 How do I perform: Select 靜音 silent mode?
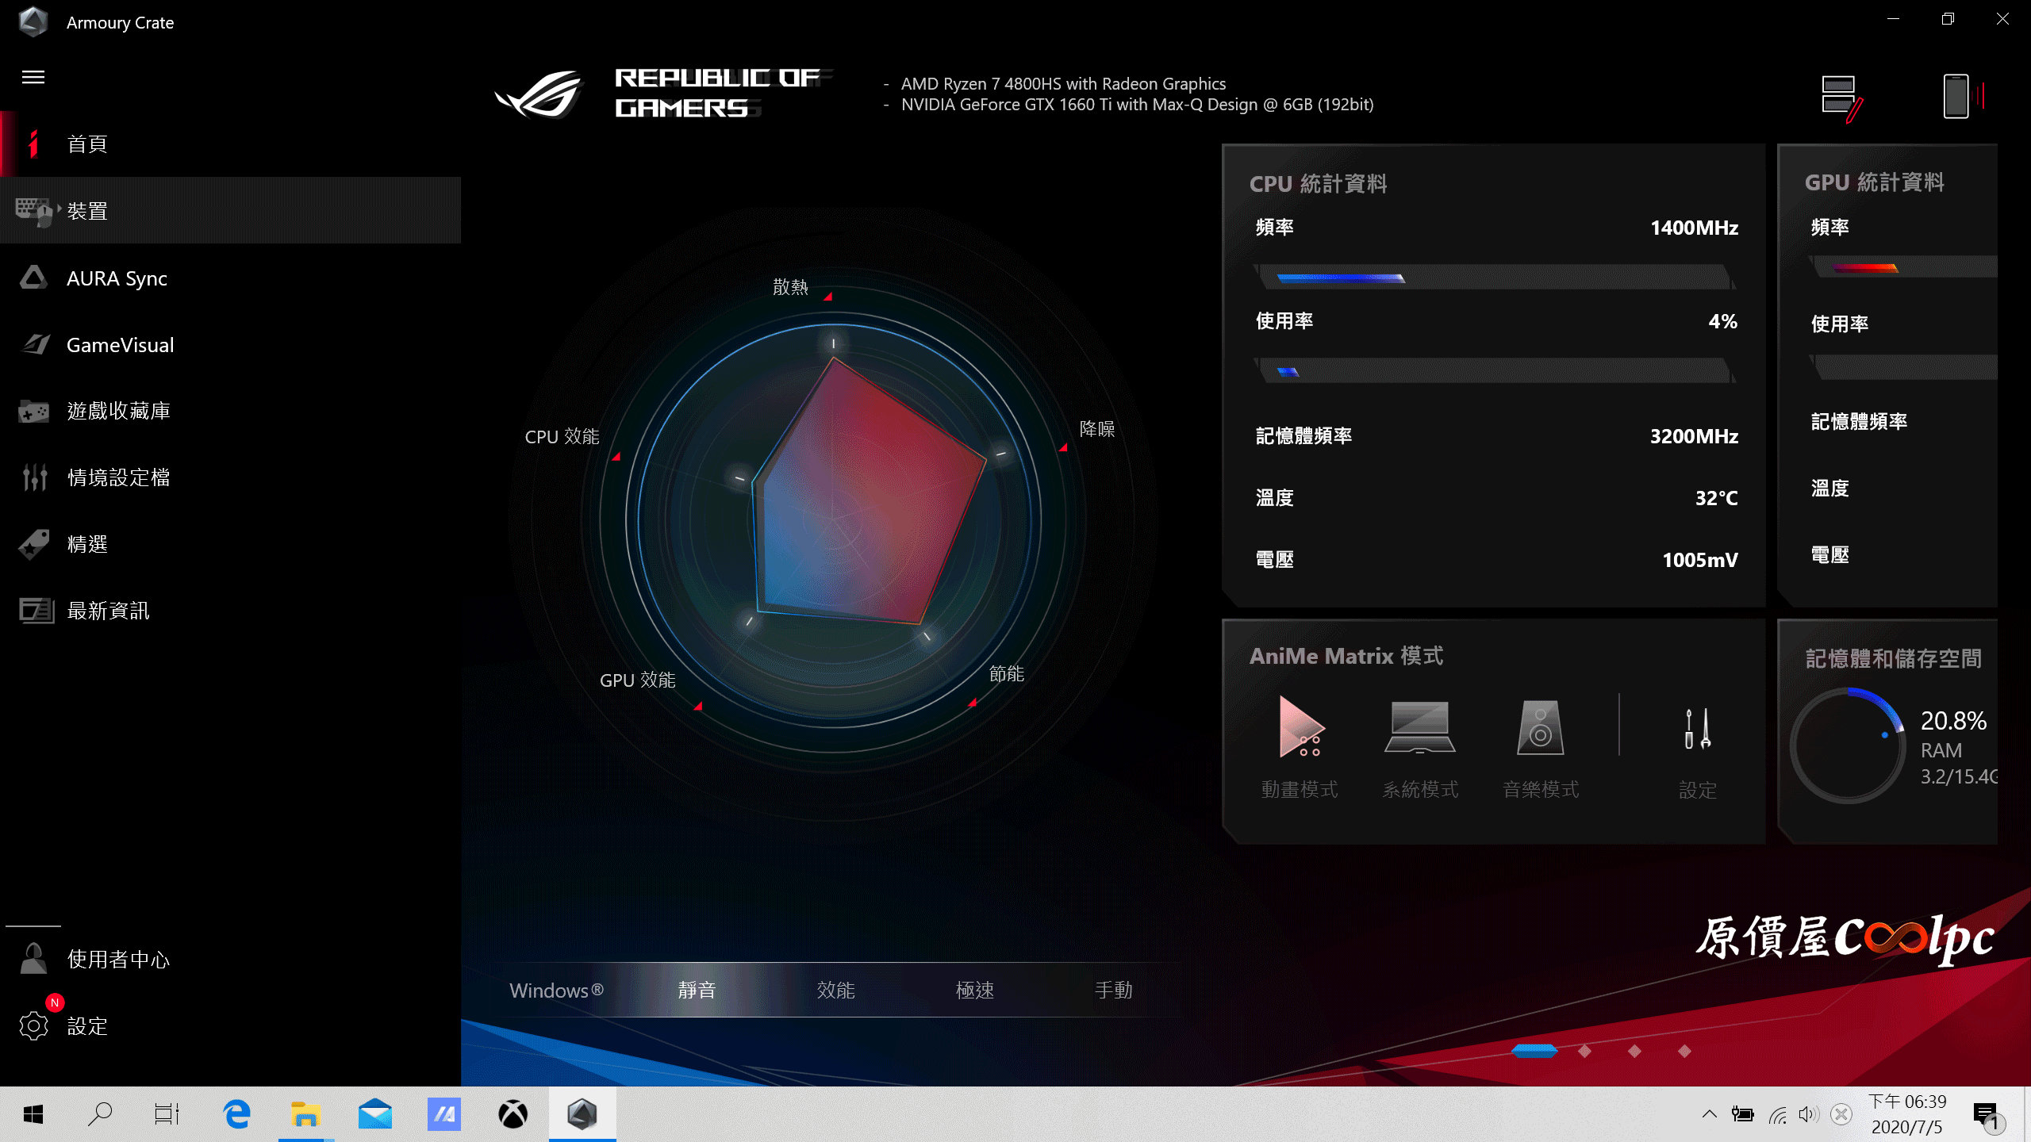click(697, 990)
